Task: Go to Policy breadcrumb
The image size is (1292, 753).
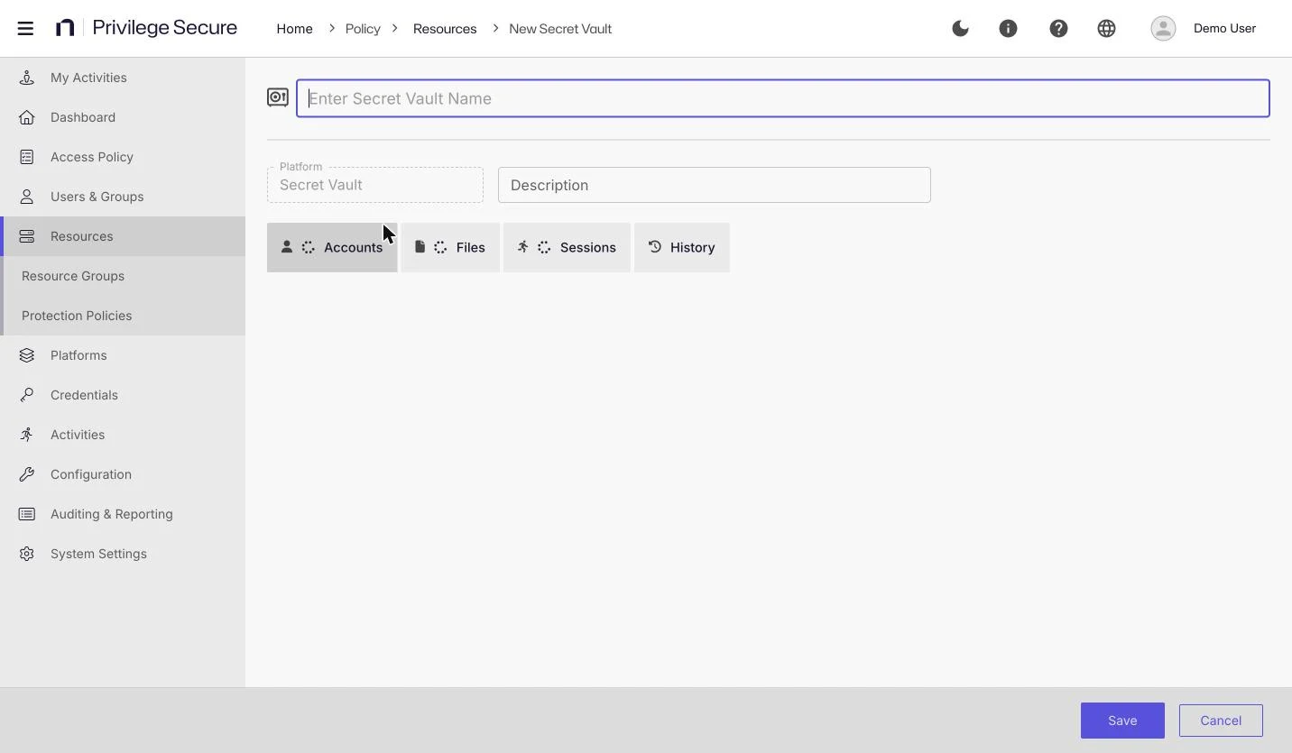Action: [x=363, y=29]
